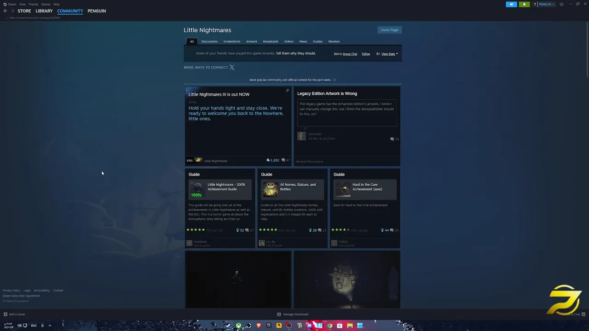Click the Follow link
The width and height of the screenshot is (589, 331).
point(366,54)
